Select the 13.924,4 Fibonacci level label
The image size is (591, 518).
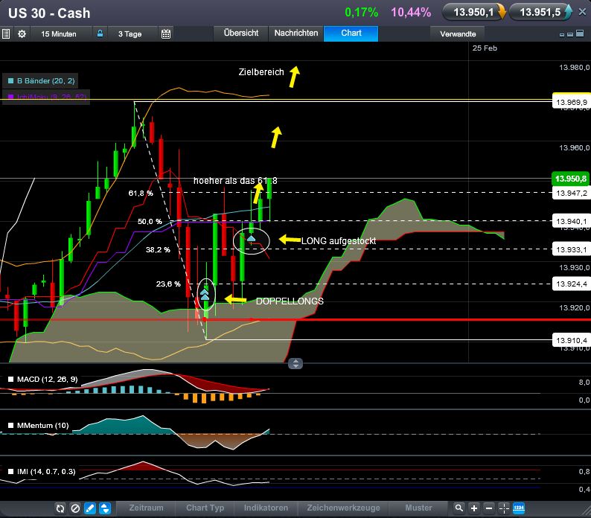click(572, 284)
